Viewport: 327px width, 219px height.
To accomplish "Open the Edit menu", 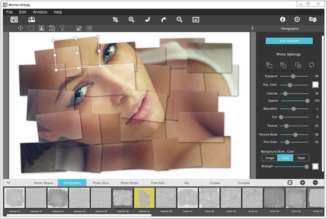I will [x=22, y=12].
